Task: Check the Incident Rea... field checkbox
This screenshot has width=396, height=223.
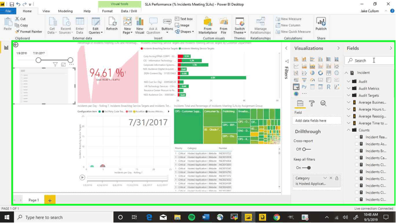Action: pyautogui.click(x=357, y=137)
